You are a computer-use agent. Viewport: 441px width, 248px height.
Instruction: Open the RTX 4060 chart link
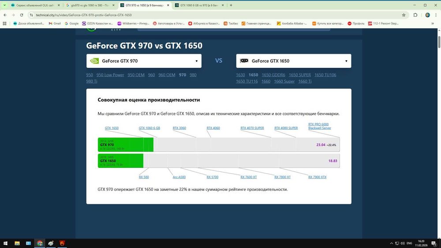pyautogui.click(x=213, y=128)
